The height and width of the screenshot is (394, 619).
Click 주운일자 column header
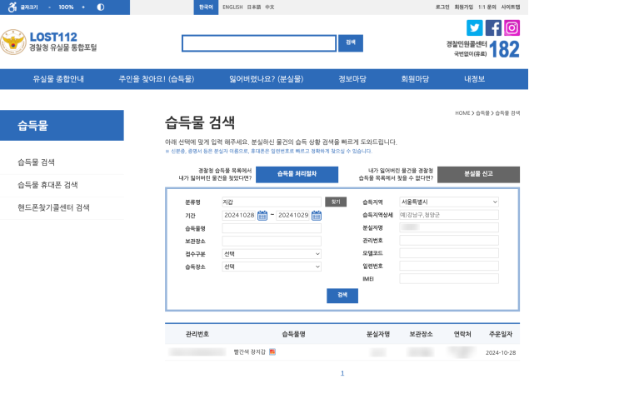pyautogui.click(x=501, y=334)
